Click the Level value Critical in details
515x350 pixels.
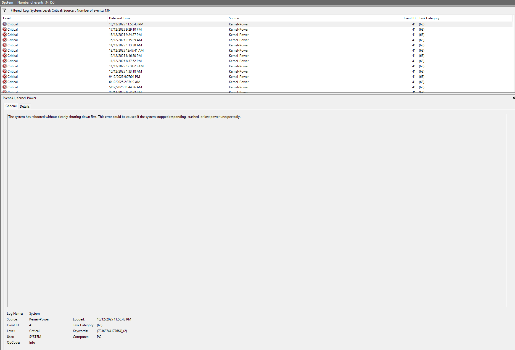point(34,331)
